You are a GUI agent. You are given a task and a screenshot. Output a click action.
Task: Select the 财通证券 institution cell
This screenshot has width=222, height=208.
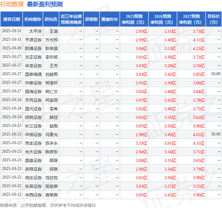point(33,48)
